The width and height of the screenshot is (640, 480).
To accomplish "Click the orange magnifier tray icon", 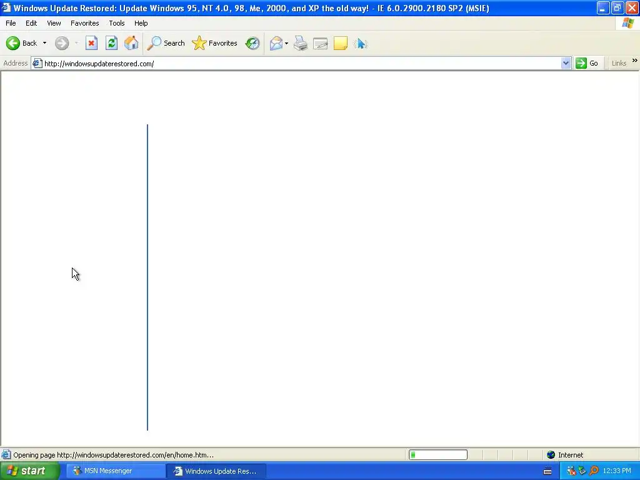I will click(594, 471).
